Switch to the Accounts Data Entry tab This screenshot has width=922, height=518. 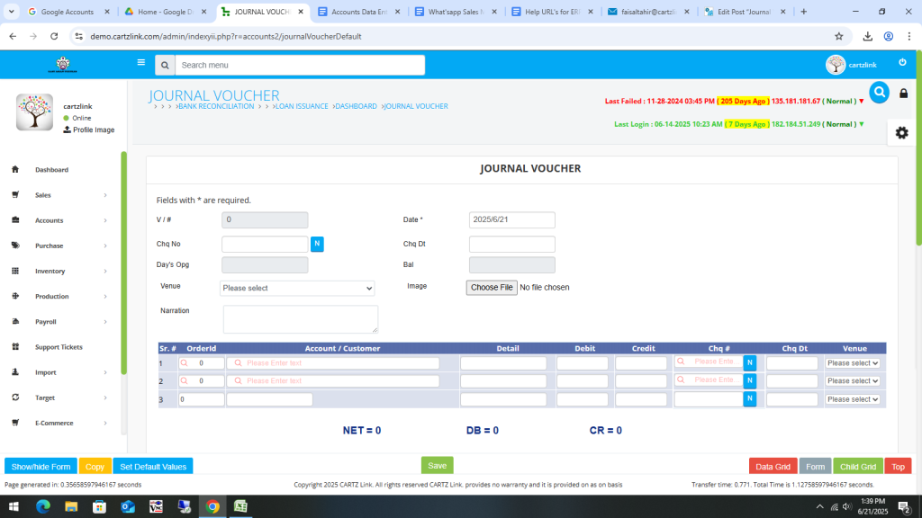tap(357, 12)
